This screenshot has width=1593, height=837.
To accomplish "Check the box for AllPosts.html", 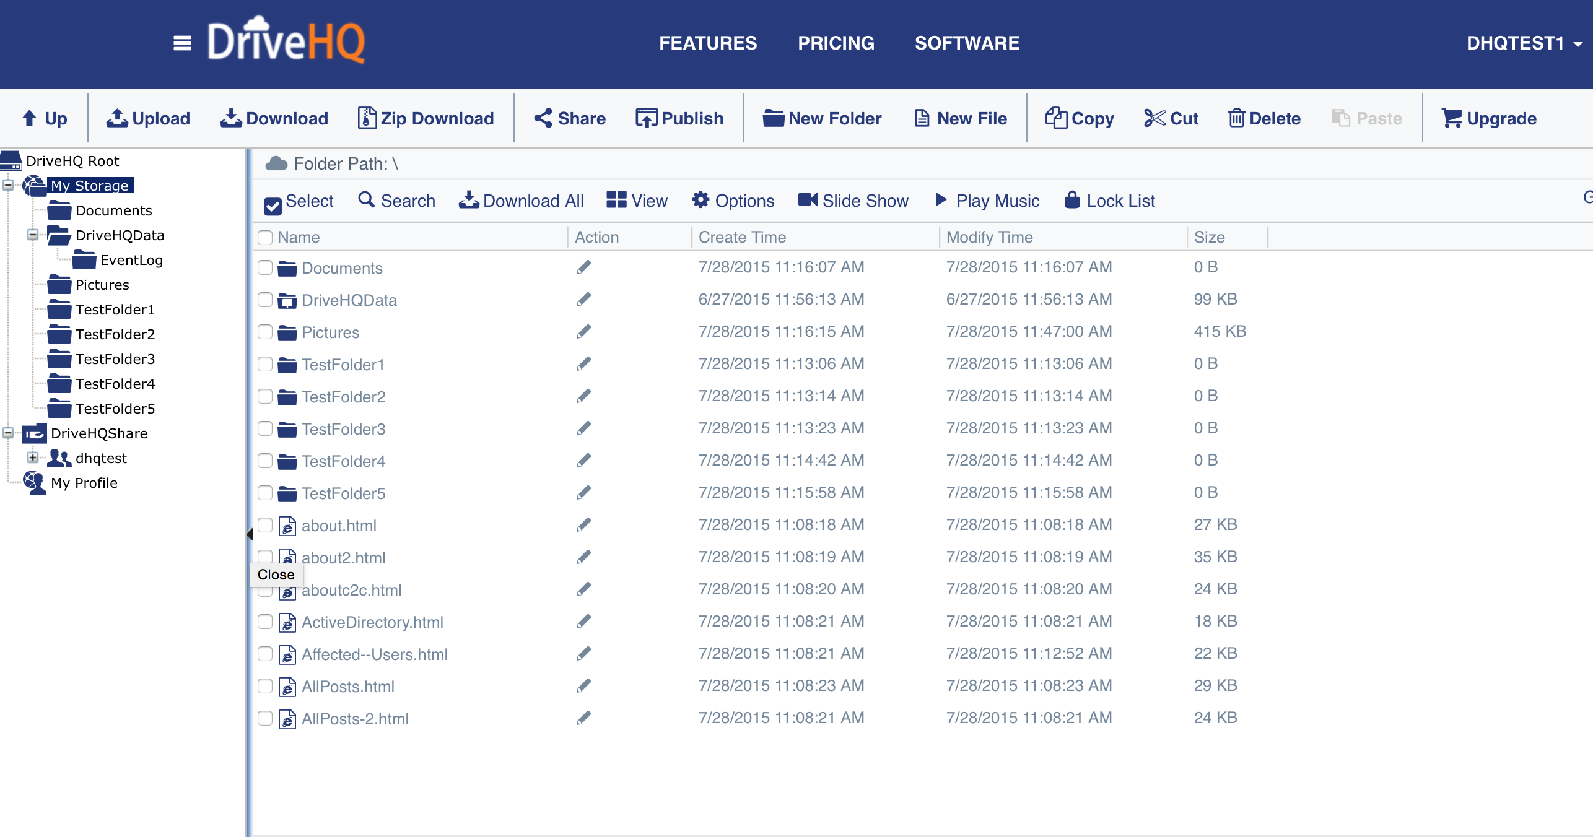I will [265, 686].
